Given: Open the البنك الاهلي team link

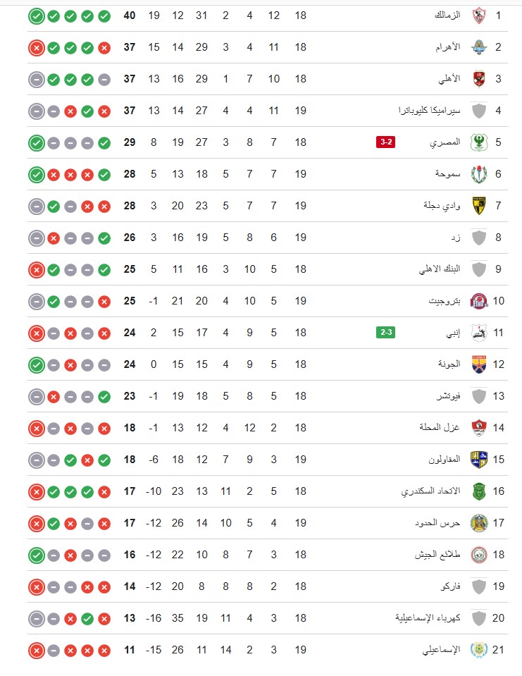Looking at the screenshot, I should pyautogui.click(x=438, y=269).
